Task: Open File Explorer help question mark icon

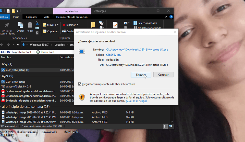Action: coord(171,17)
